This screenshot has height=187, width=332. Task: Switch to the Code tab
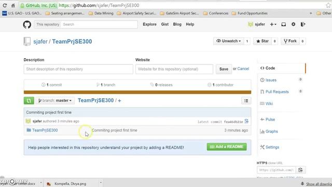click(x=281, y=68)
